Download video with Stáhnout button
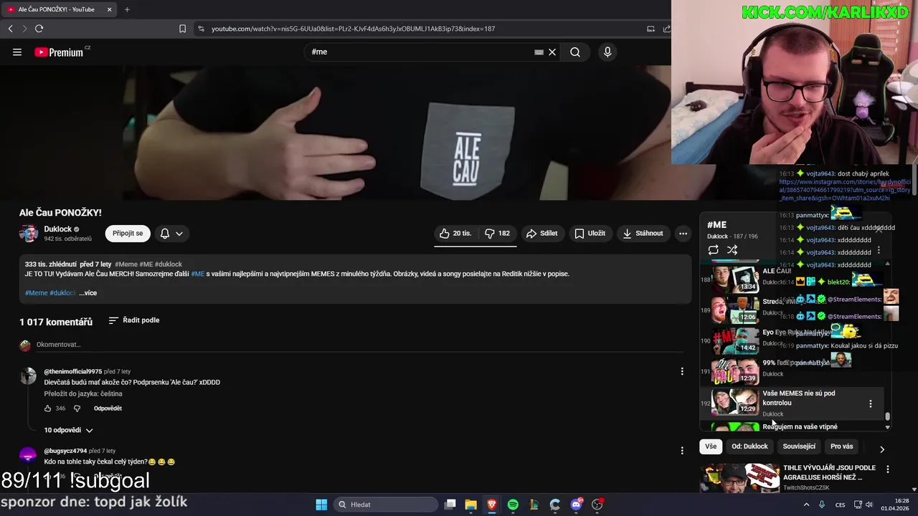This screenshot has height=516, width=918. coord(643,234)
